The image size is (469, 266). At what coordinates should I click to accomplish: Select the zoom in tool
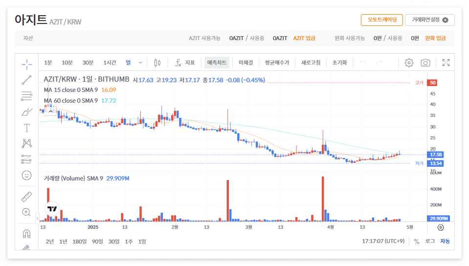point(26,212)
